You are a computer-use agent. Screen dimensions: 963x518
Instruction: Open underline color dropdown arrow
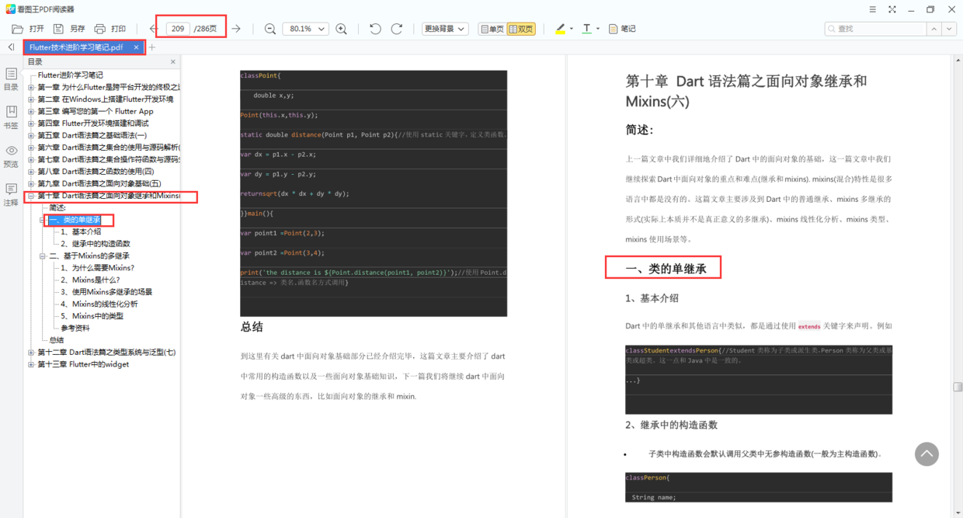point(598,29)
